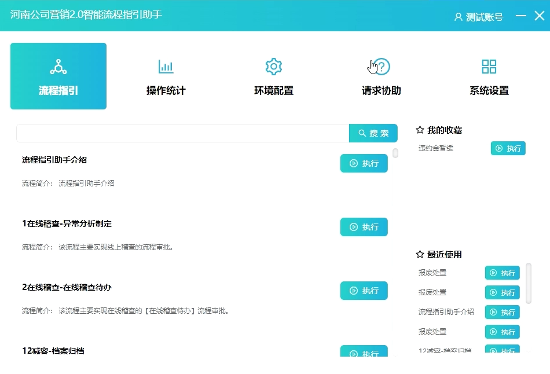Viewport: 550px width, 374px height.
Task: Execute 流程指引助手介绍 under recently used
Action: coord(503,312)
